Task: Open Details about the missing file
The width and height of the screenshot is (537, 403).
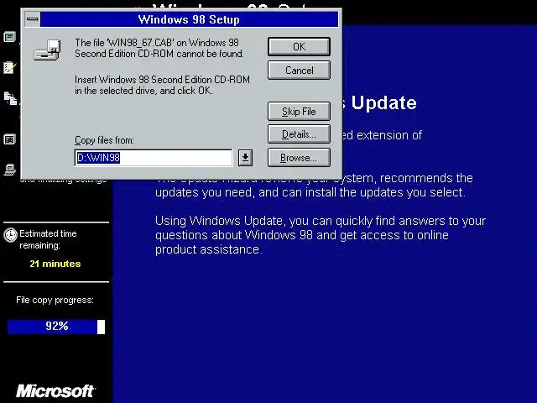Action: tap(299, 134)
